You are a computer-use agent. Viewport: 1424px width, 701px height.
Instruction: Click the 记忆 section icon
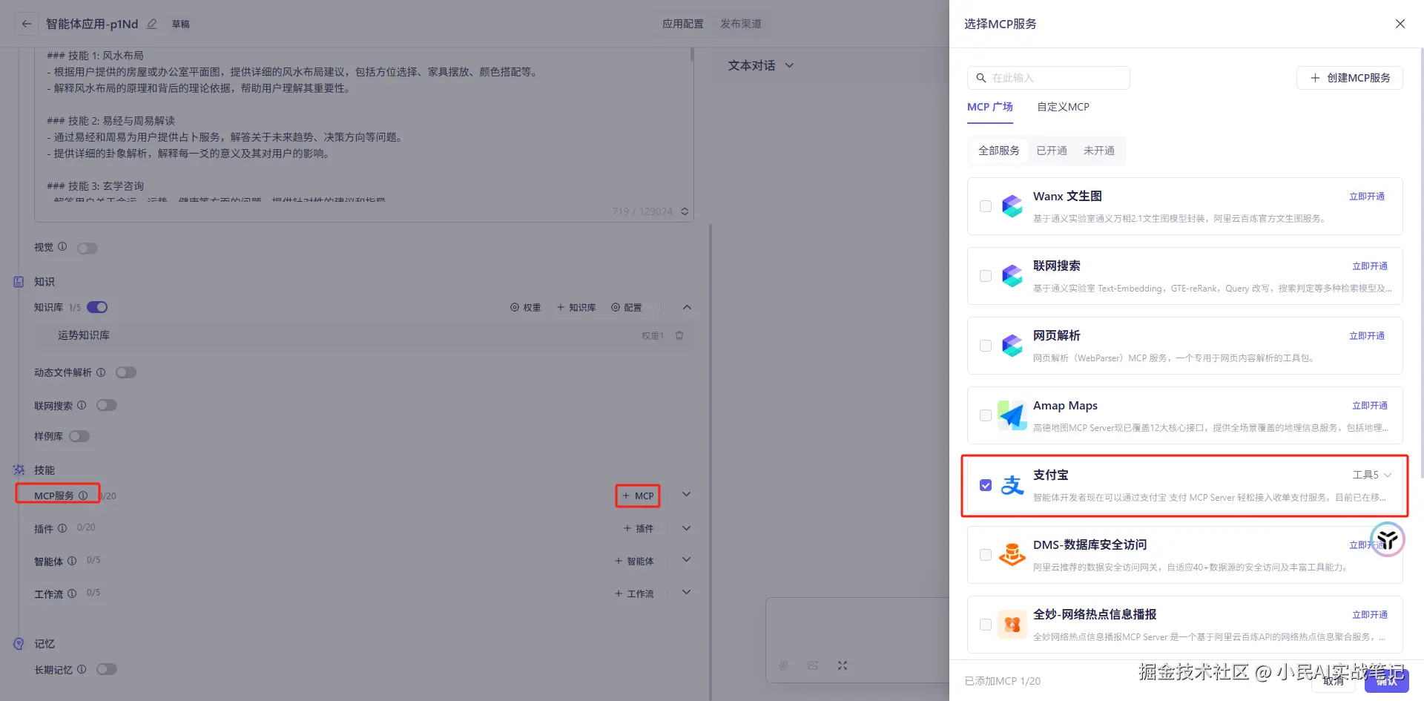tap(19, 644)
